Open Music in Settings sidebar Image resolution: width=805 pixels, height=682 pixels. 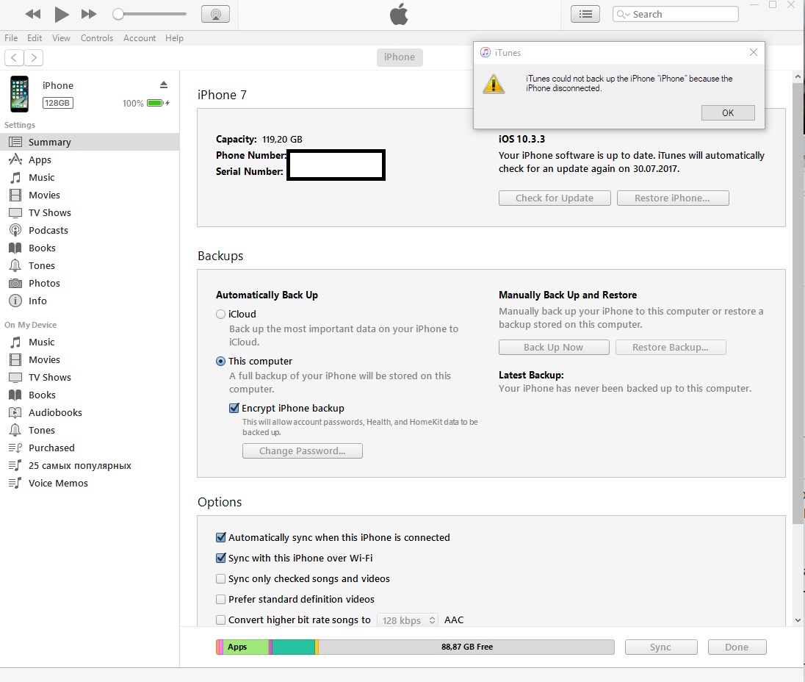(90, 177)
